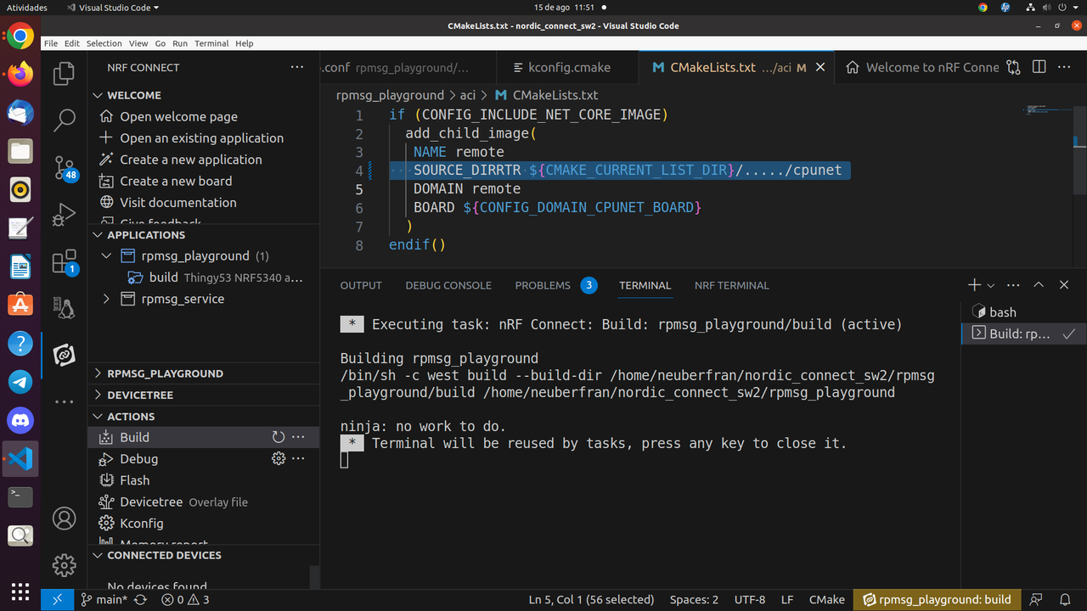Viewport: 1087px width, 611px height.
Task: Open more options ellipsis on Build action
Action: pos(298,437)
